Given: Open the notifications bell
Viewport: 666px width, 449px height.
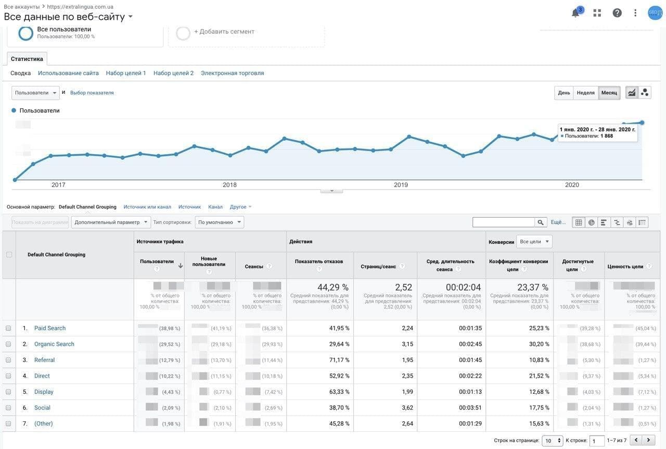Looking at the screenshot, I should click(575, 13).
